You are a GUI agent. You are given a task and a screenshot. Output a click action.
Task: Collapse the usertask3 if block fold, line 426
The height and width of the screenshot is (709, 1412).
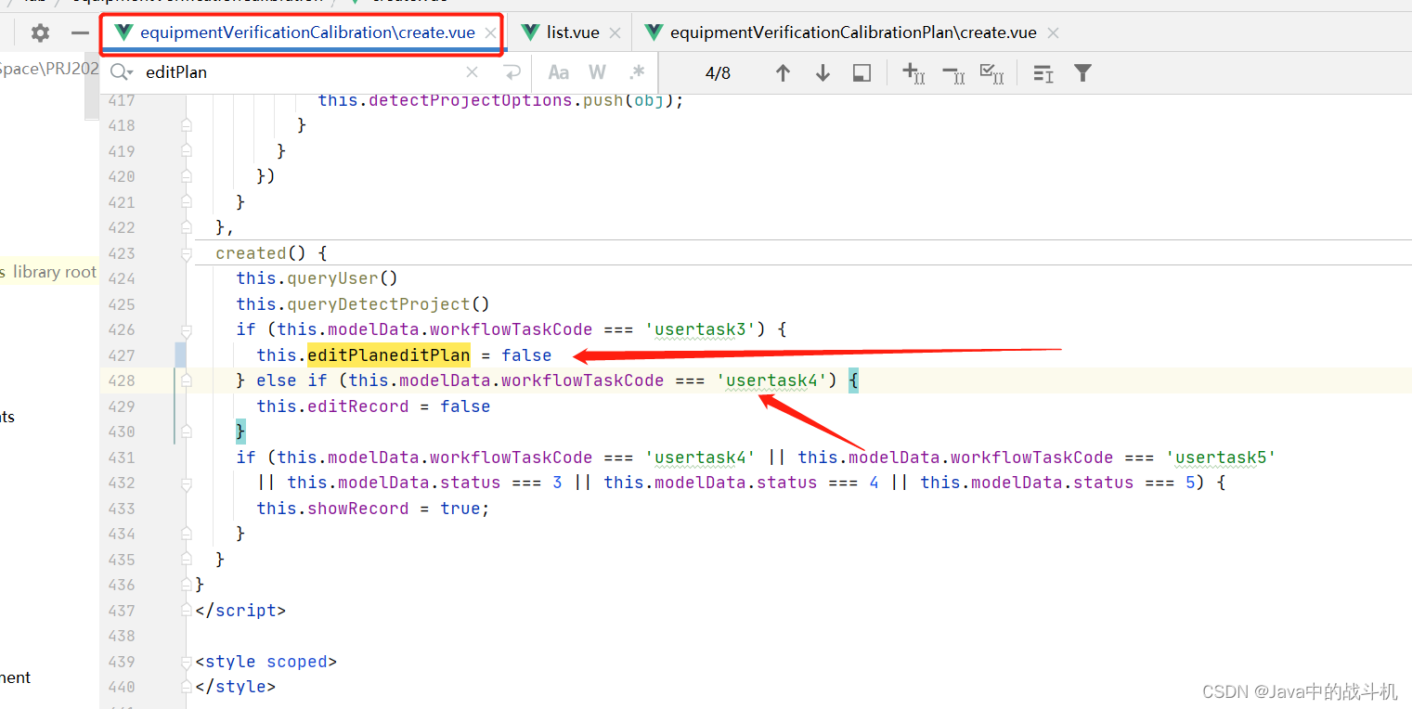click(187, 329)
